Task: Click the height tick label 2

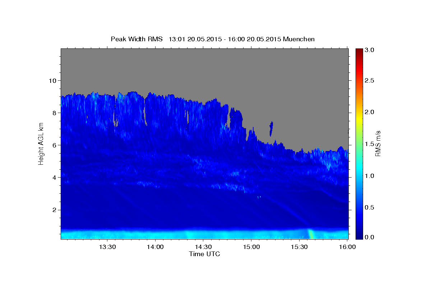Action: [x=55, y=210]
